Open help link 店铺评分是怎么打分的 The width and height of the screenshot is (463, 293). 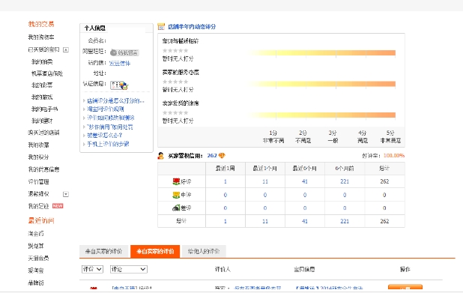(115, 100)
